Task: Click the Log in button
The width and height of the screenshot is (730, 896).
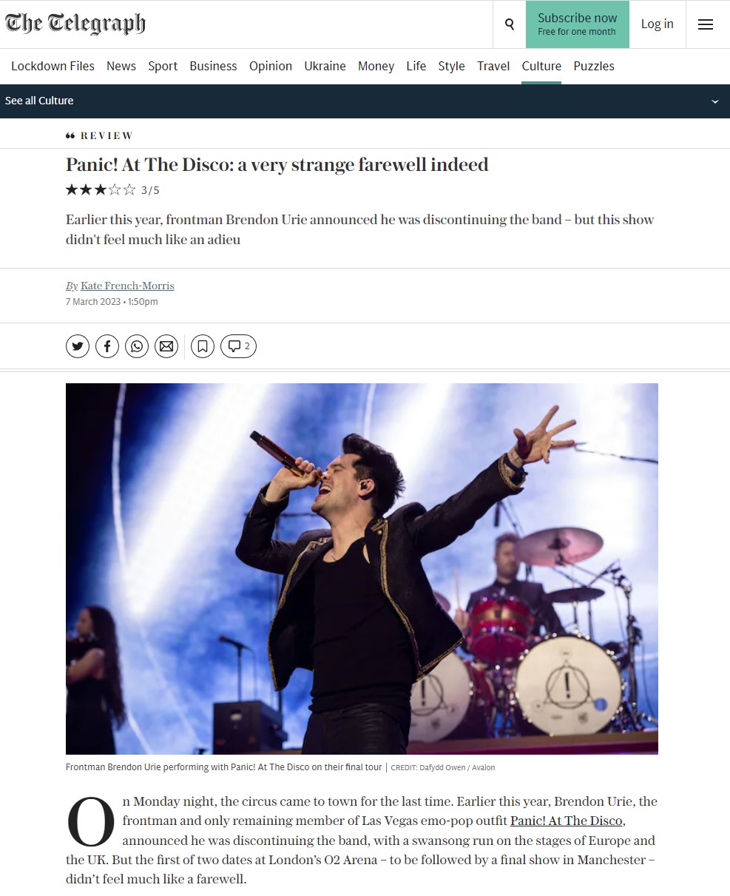Action: (x=658, y=24)
